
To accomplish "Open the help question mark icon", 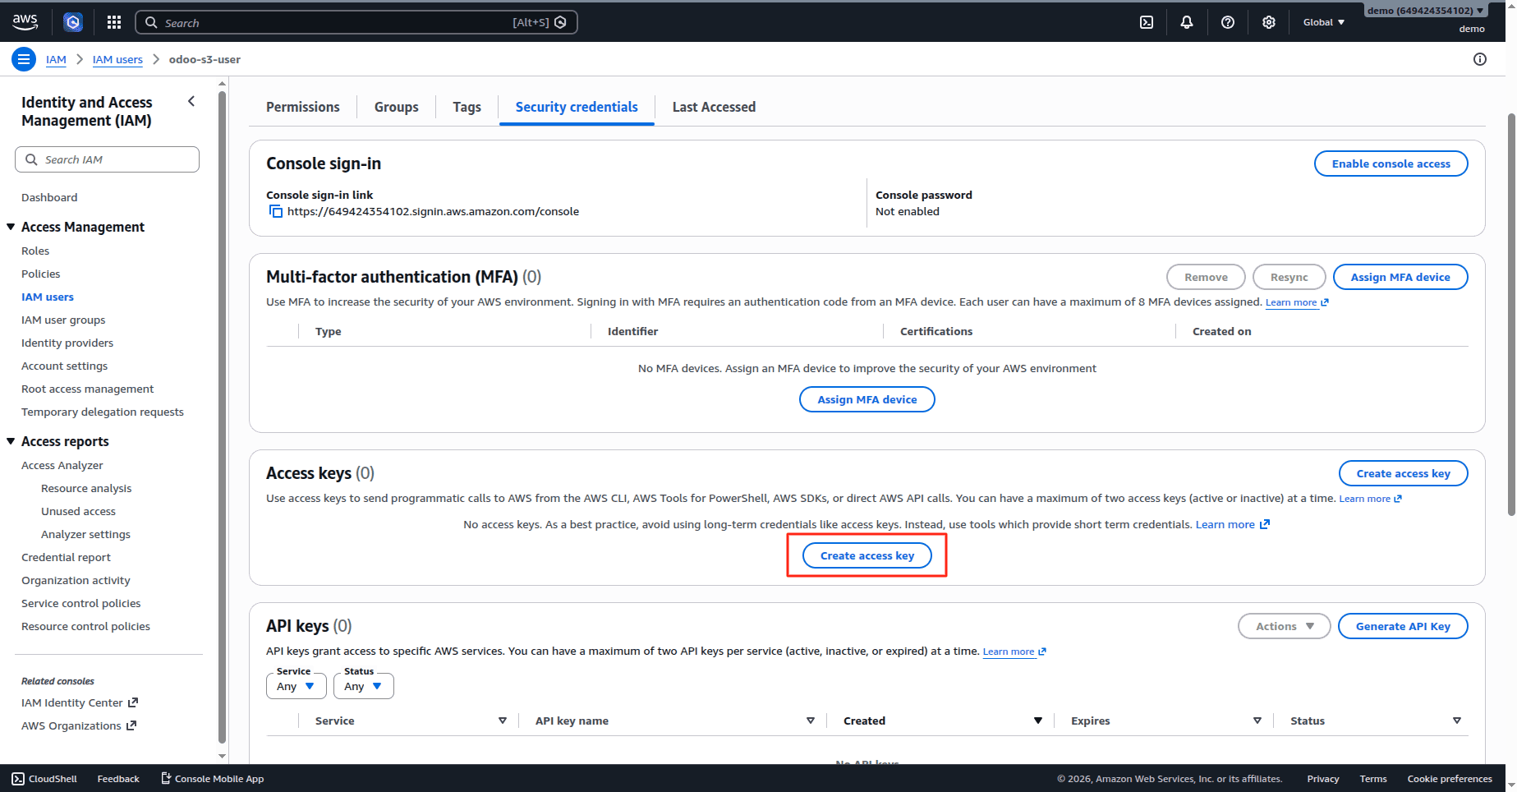I will tap(1228, 22).
